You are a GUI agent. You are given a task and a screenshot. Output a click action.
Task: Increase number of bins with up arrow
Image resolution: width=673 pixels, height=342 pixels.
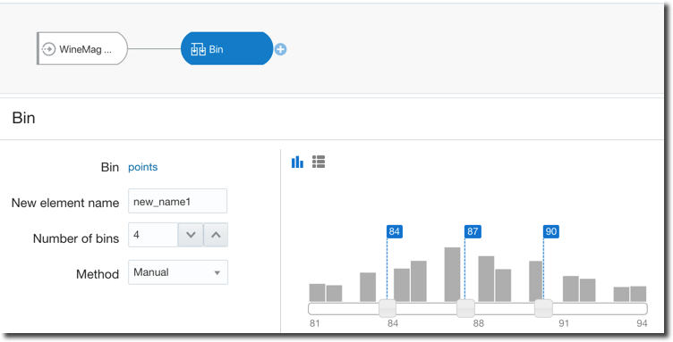coord(216,235)
